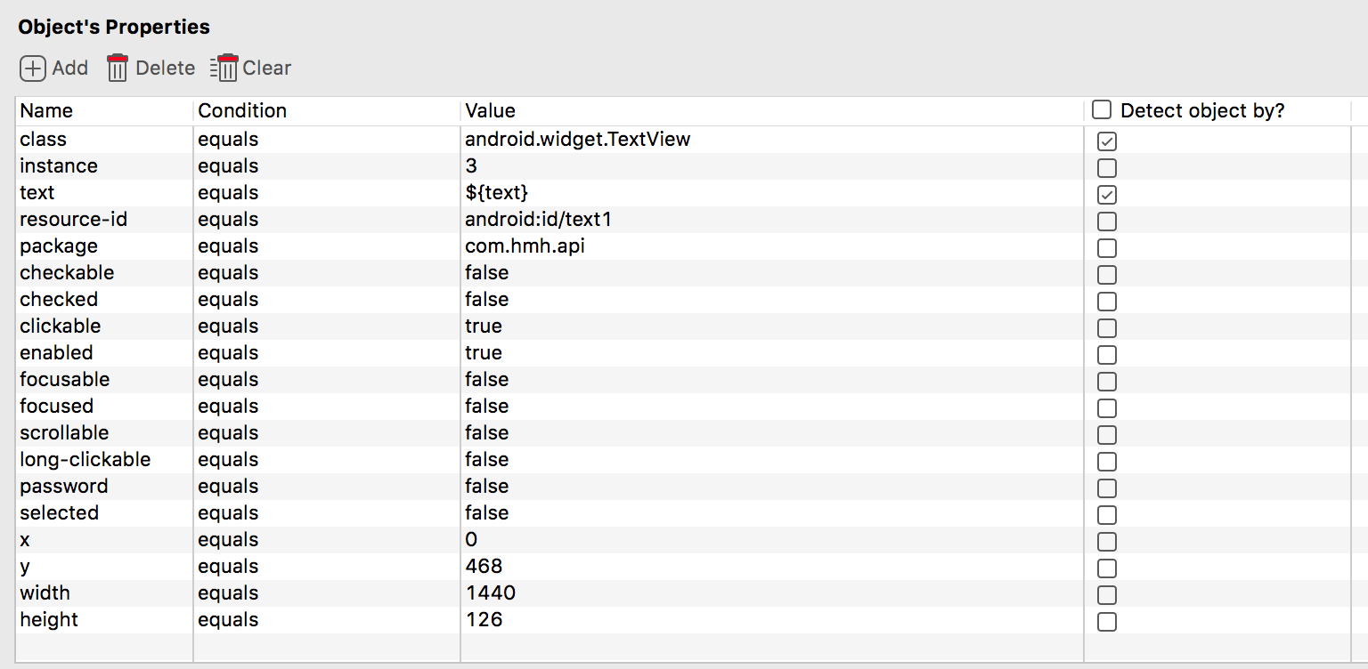Click the value field 'android.widget.TextView'
Viewport: 1368px width, 669px height.
click(577, 140)
